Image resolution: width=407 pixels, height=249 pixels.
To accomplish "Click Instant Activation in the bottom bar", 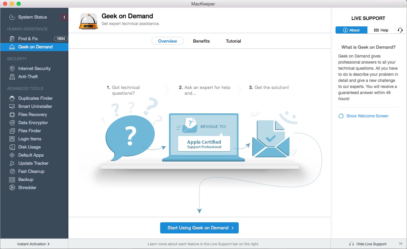I will coord(34,244).
